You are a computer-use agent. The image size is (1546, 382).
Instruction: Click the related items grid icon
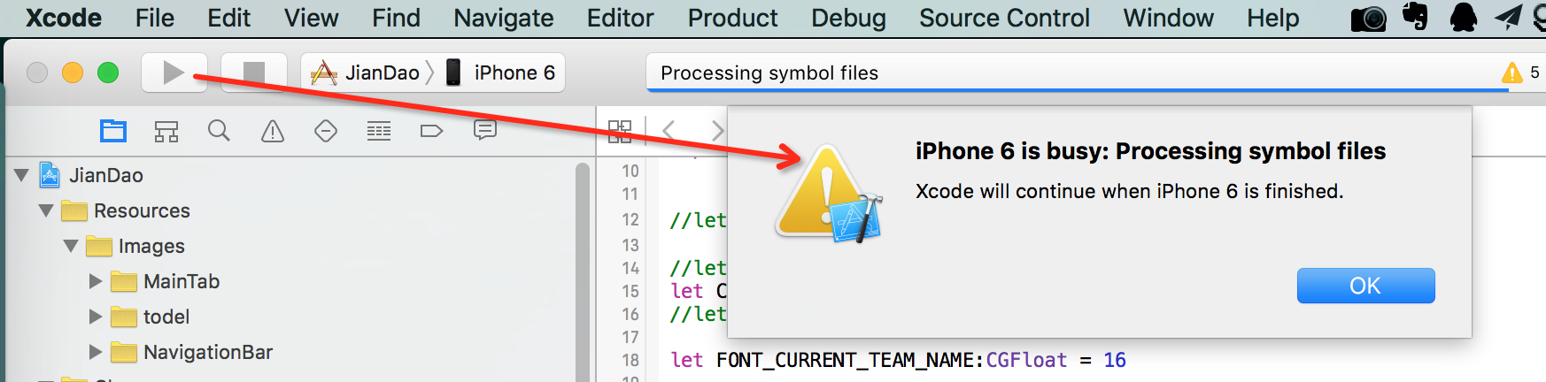[620, 132]
